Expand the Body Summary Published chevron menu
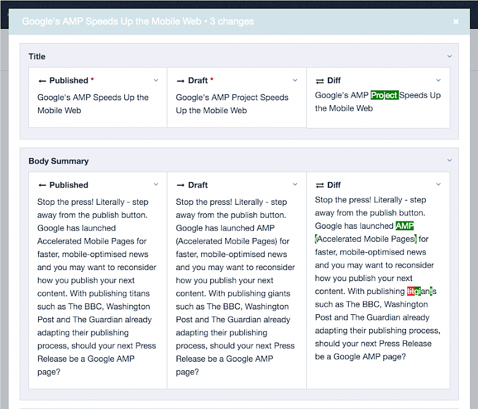478x409 pixels. tap(156, 185)
